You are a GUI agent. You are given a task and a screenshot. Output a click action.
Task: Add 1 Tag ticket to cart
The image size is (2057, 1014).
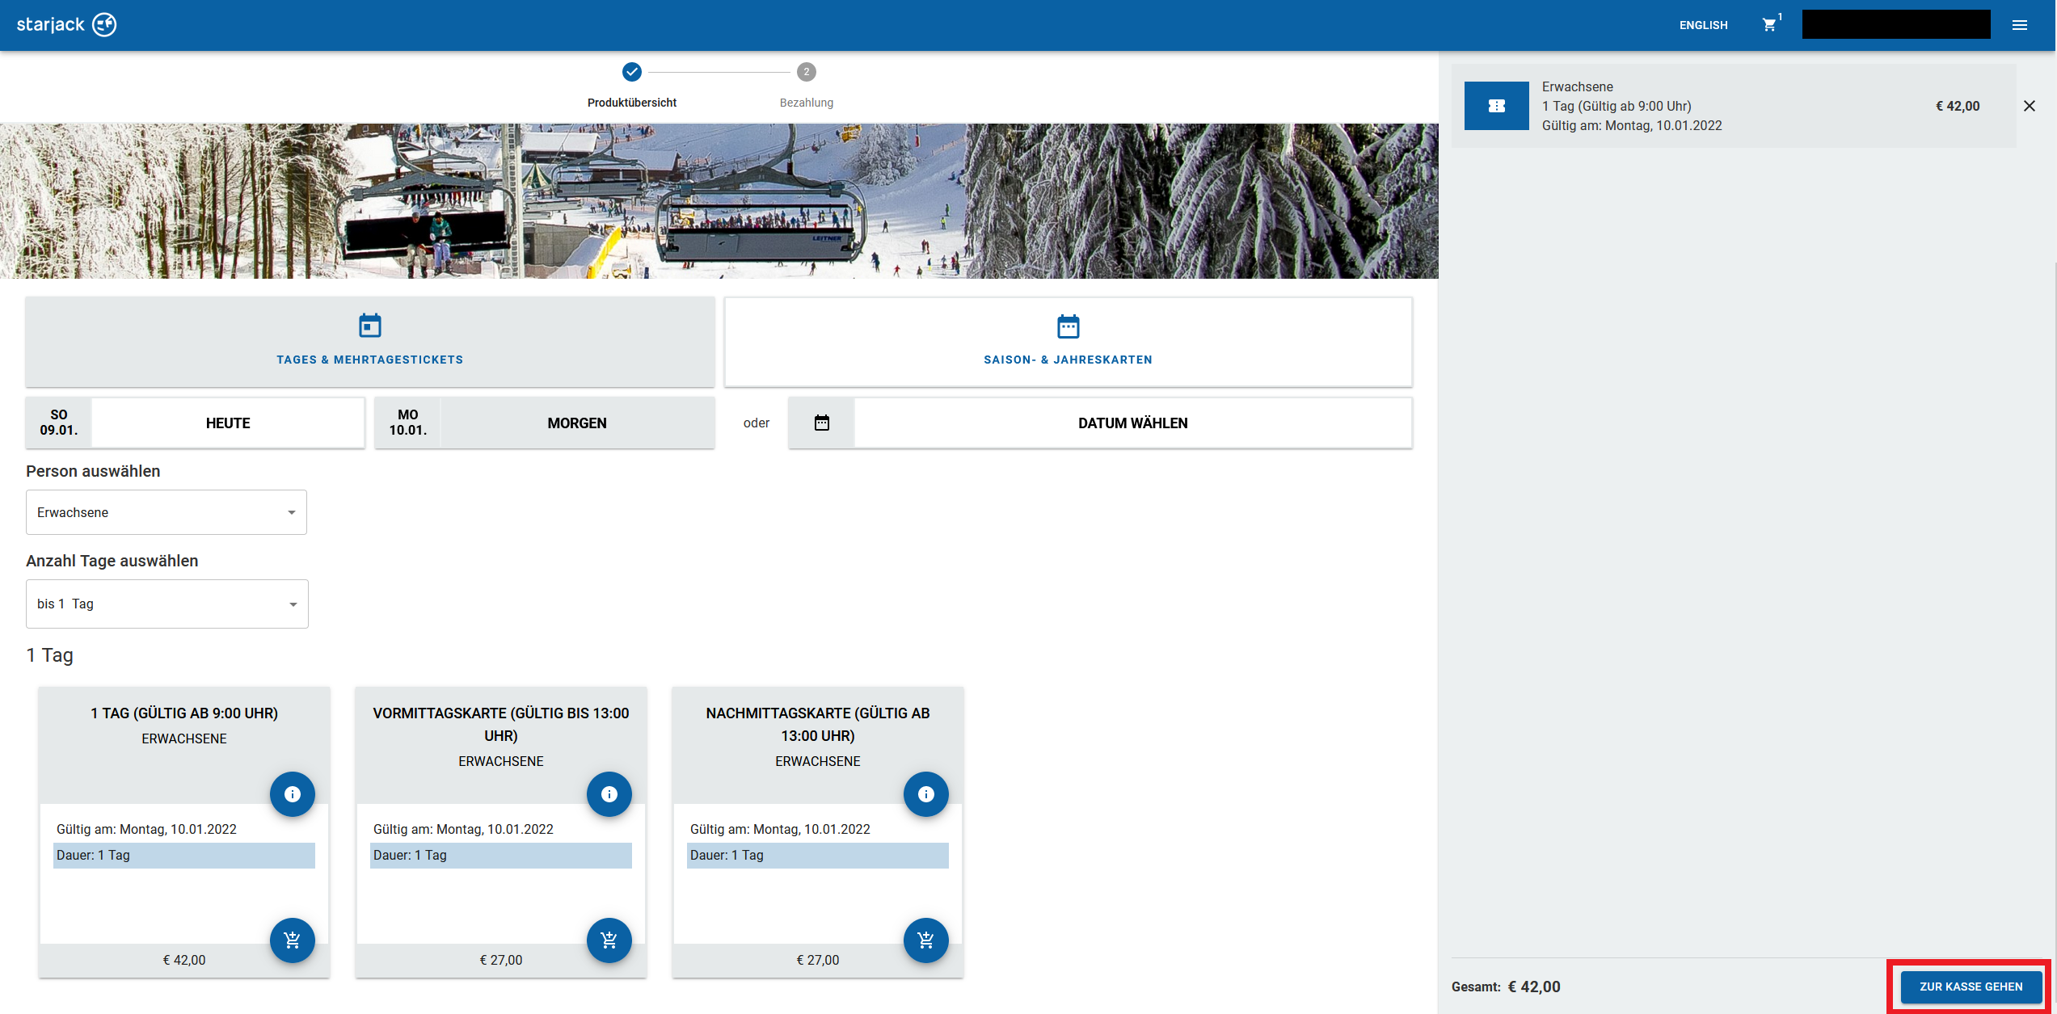tap(292, 940)
